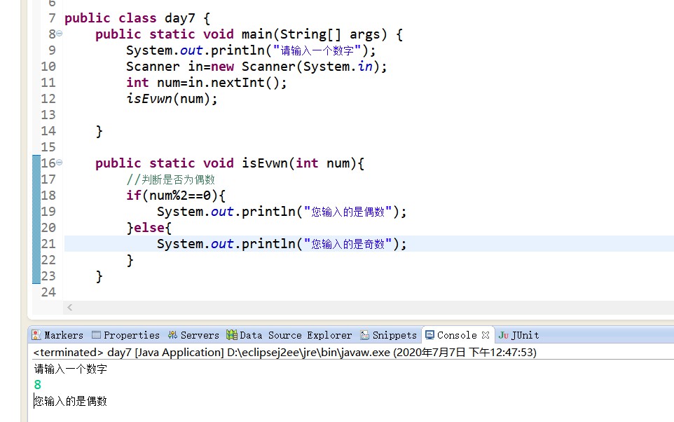This screenshot has width=674, height=422.
Task: Click the string "请输入一个数字" in code
Action: (317, 50)
